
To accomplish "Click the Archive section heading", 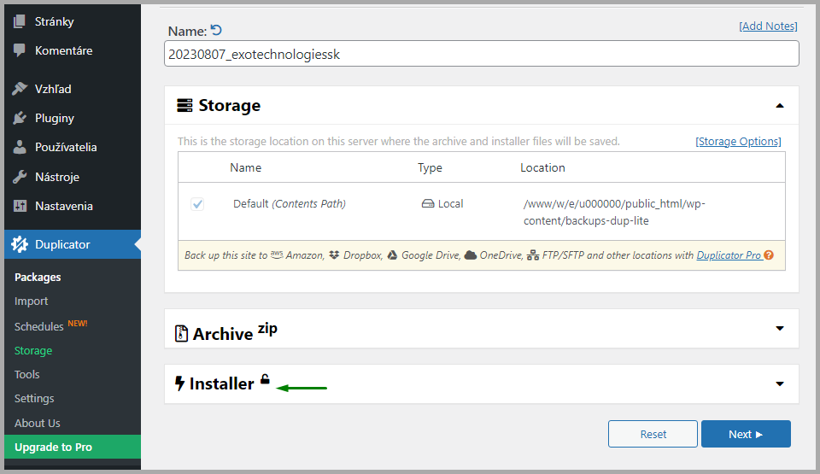I will (223, 334).
